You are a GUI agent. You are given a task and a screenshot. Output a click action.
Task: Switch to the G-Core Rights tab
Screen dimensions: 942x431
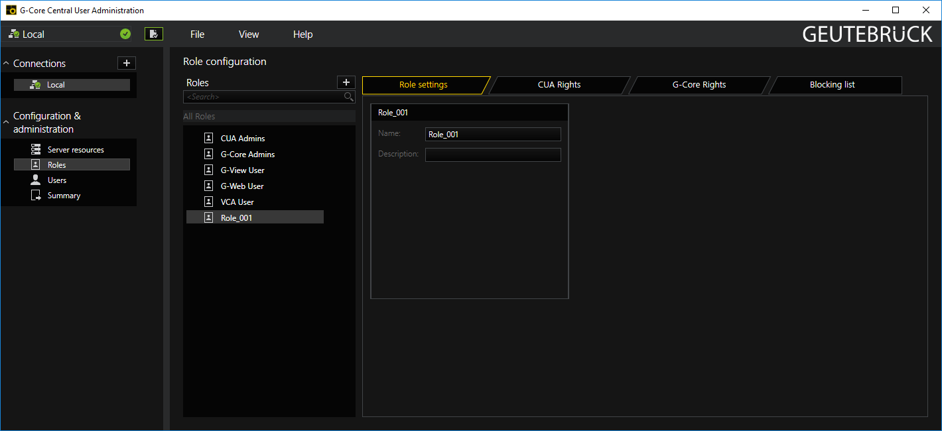click(699, 85)
